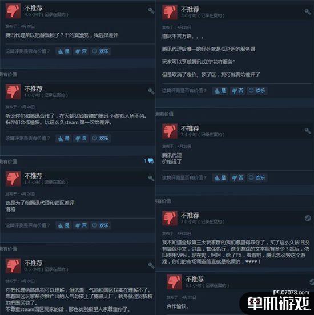Mark the 3.6-hour review as 欢乐

pos(257,91)
